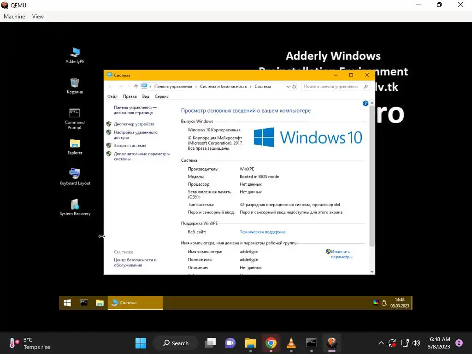Viewport: 472px width, 354px height.
Task: Maximize the Система window
Action: pos(351,75)
